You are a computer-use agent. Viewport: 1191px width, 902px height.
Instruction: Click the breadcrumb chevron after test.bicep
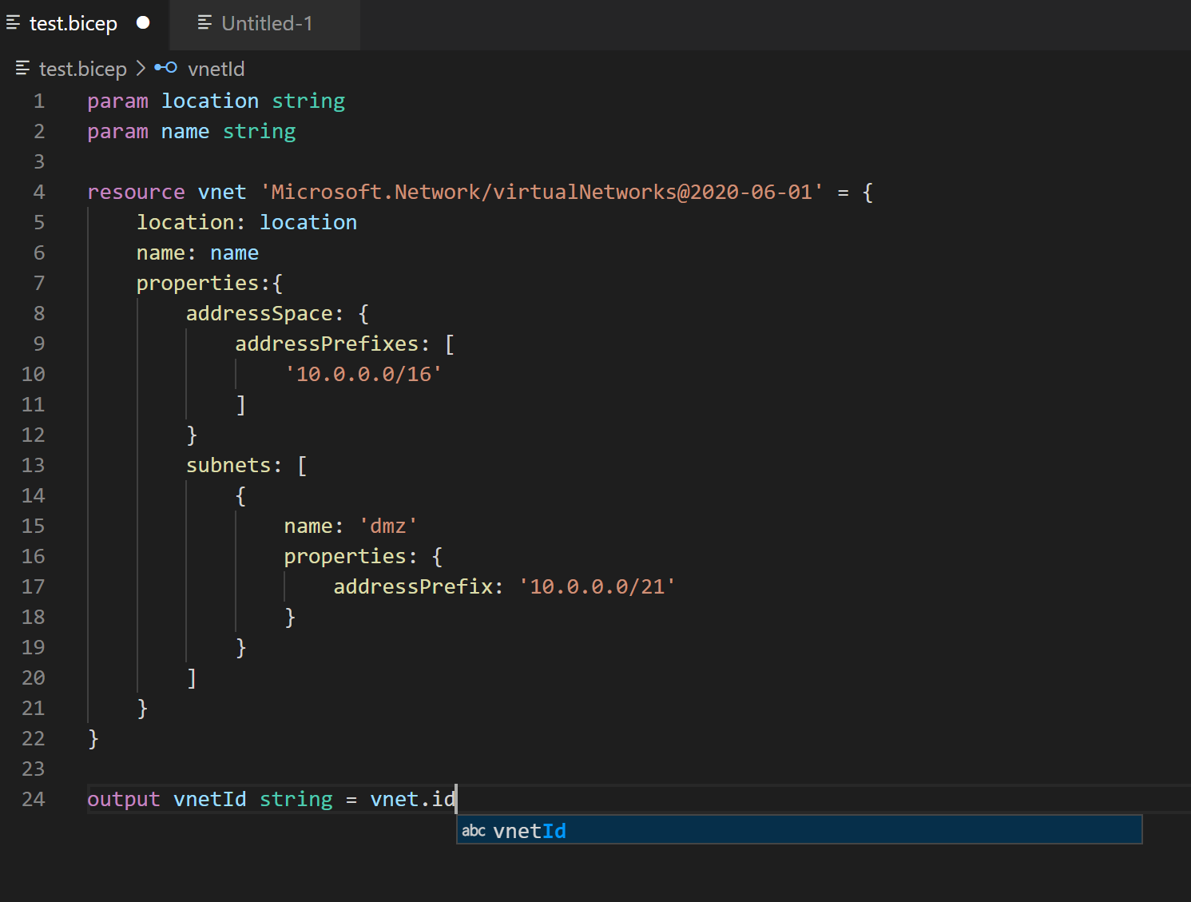point(140,69)
